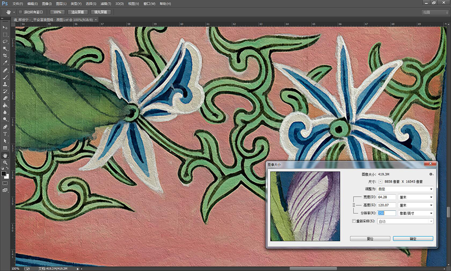Select the Rectangle shape tool
This screenshot has height=271, width=451.
[x=5, y=148]
